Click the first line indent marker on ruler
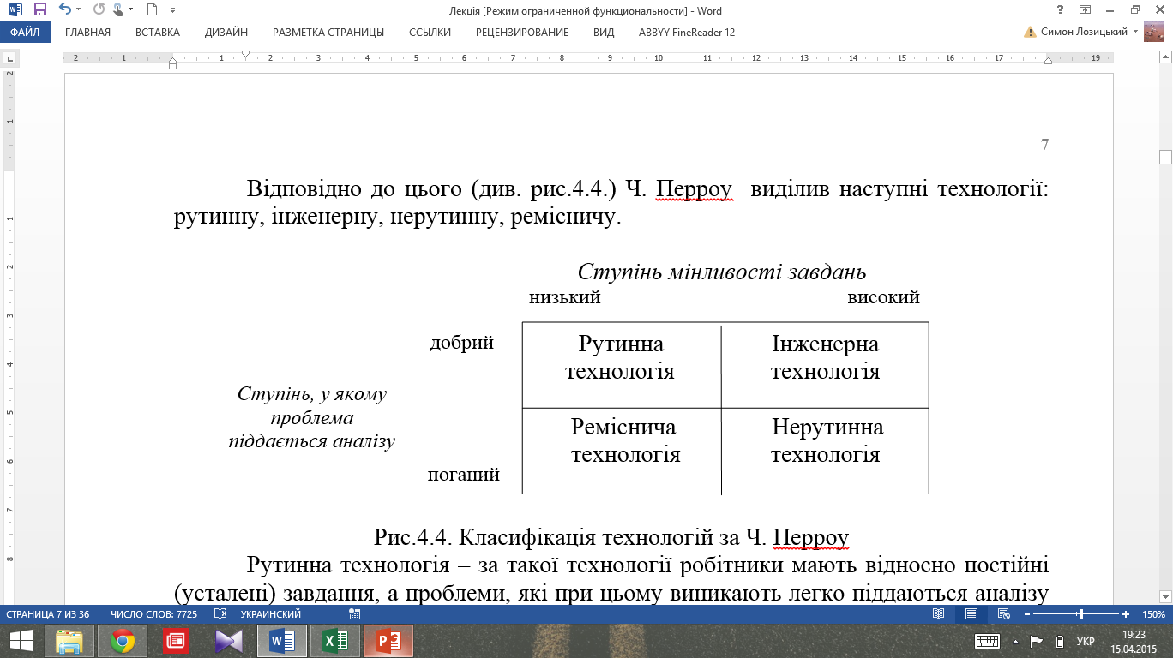Image resolution: width=1173 pixels, height=658 pixels. (x=246, y=55)
